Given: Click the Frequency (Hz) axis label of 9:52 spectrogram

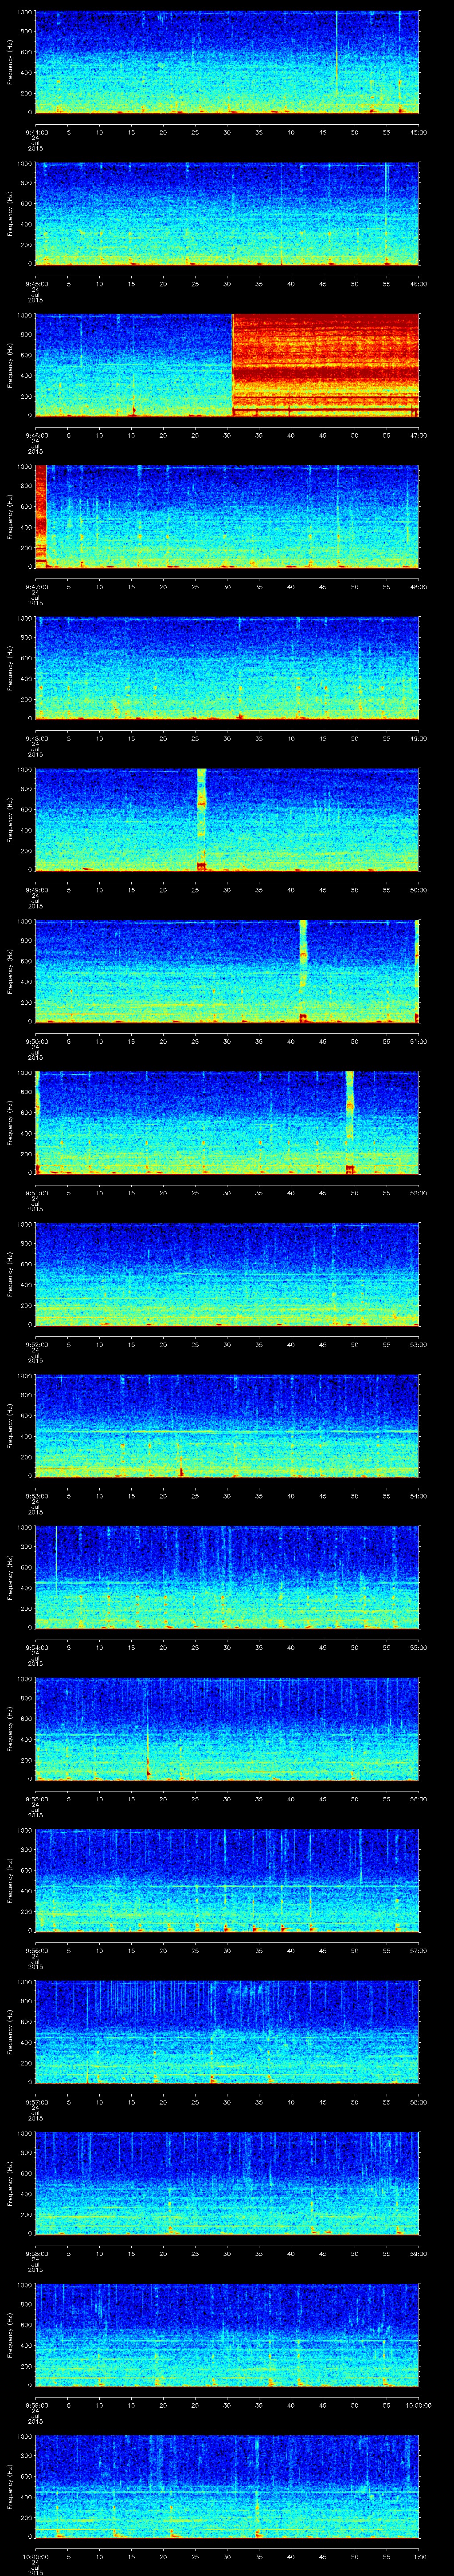Looking at the screenshot, I should click(x=10, y=1273).
